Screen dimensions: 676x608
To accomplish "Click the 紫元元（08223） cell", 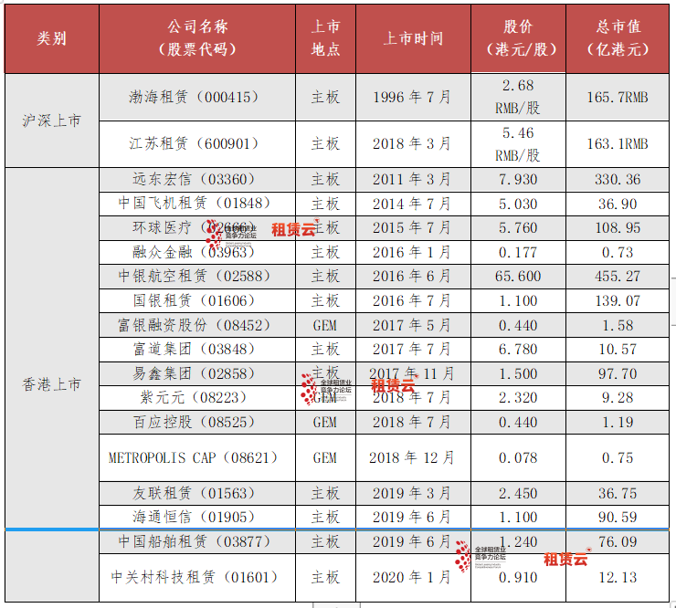I will coord(197,398).
